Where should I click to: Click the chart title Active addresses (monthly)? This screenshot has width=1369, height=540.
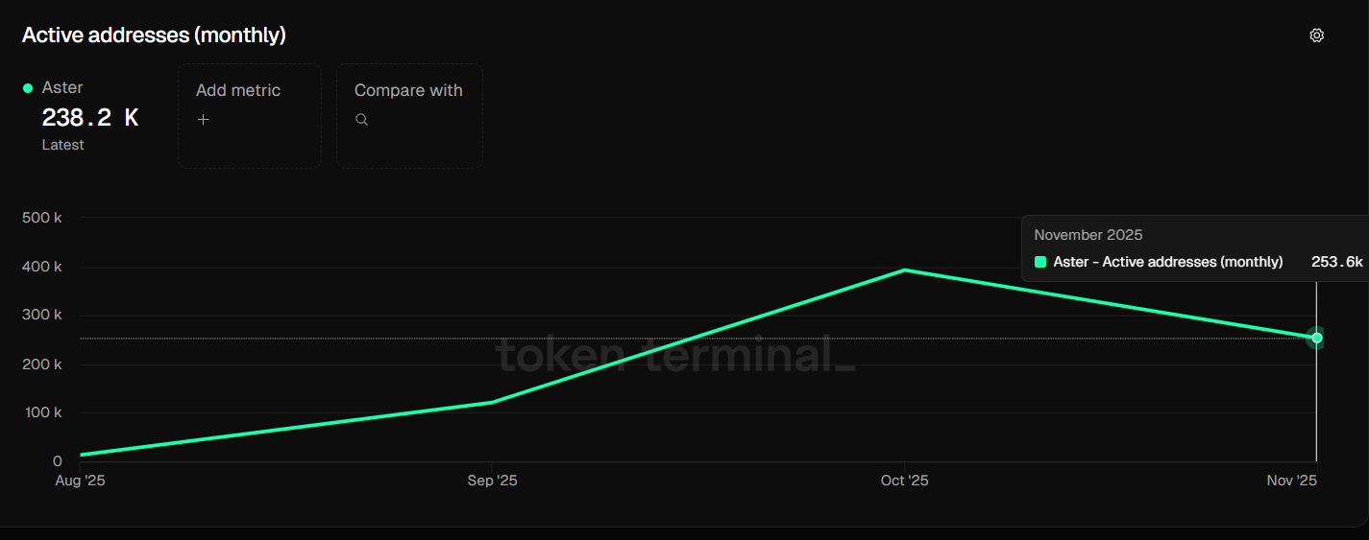154,35
